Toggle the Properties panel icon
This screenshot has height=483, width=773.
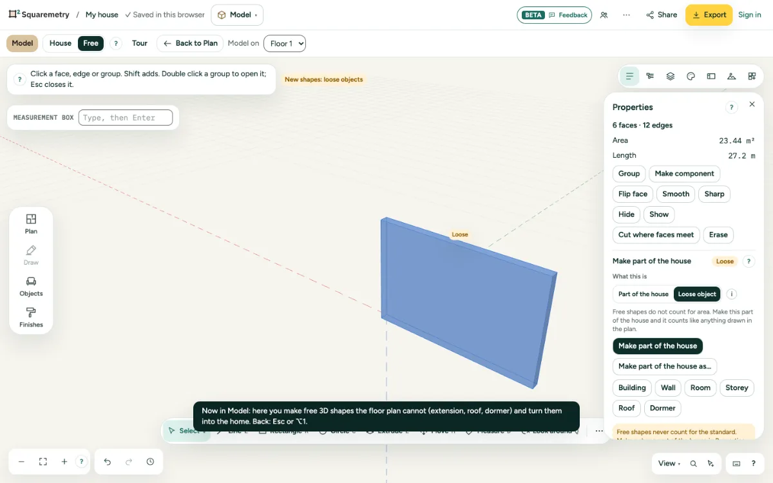(x=629, y=76)
